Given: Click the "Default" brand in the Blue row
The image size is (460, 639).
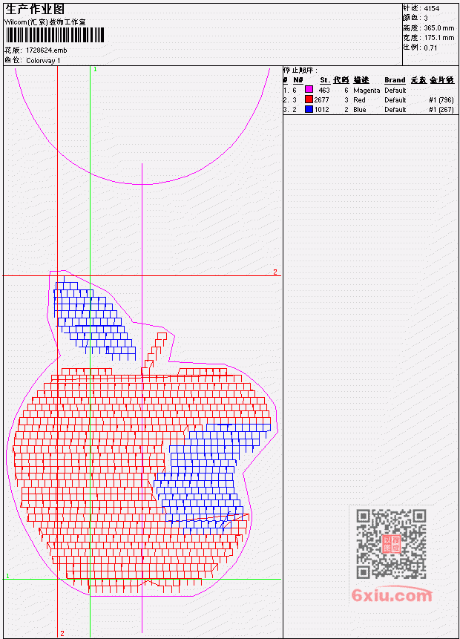Looking at the screenshot, I should tap(395, 110).
